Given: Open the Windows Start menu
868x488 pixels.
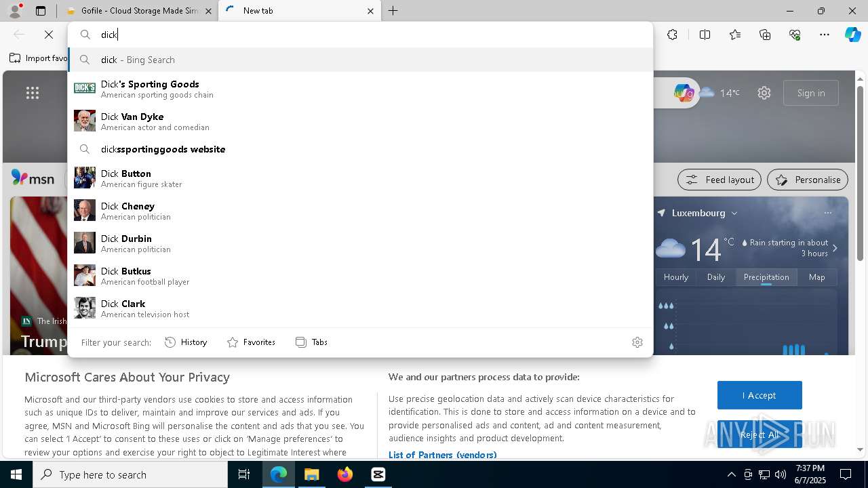Looking at the screenshot, I should click(x=16, y=474).
